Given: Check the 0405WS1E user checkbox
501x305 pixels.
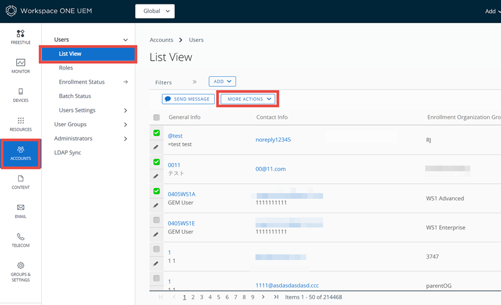Looking at the screenshot, I should [157, 220].
